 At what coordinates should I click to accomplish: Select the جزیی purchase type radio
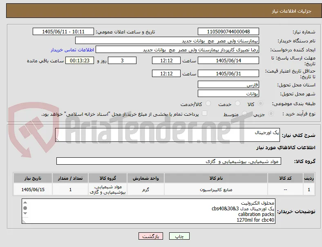[x=271, y=114]
